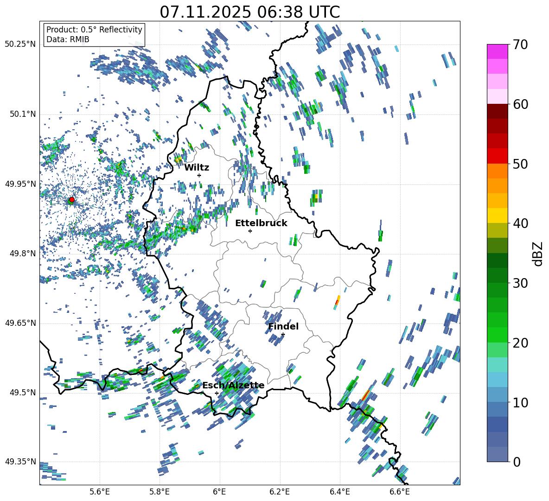Click the cross marker under Wiltz
This screenshot has width=549, height=501.
(x=199, y=175)
